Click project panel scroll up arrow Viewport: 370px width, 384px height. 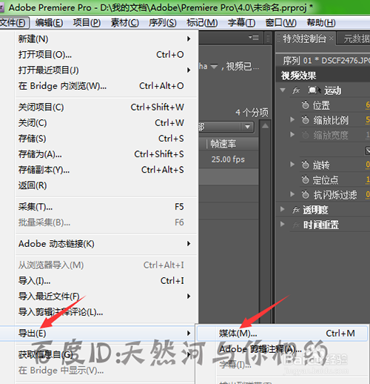coord(265,126)
